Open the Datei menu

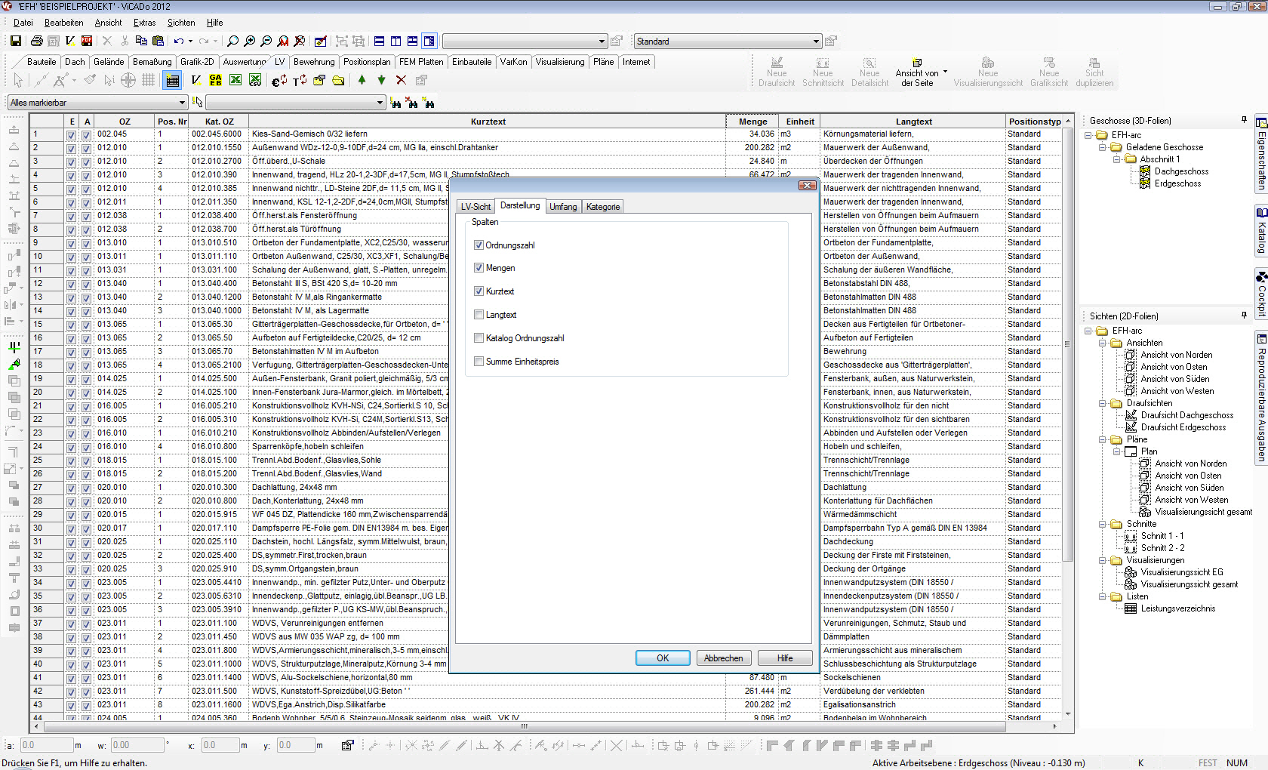click(23, 23)
